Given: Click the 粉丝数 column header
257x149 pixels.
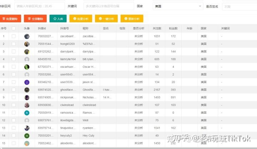Looking at the screenshot, I should coord(173,28).
